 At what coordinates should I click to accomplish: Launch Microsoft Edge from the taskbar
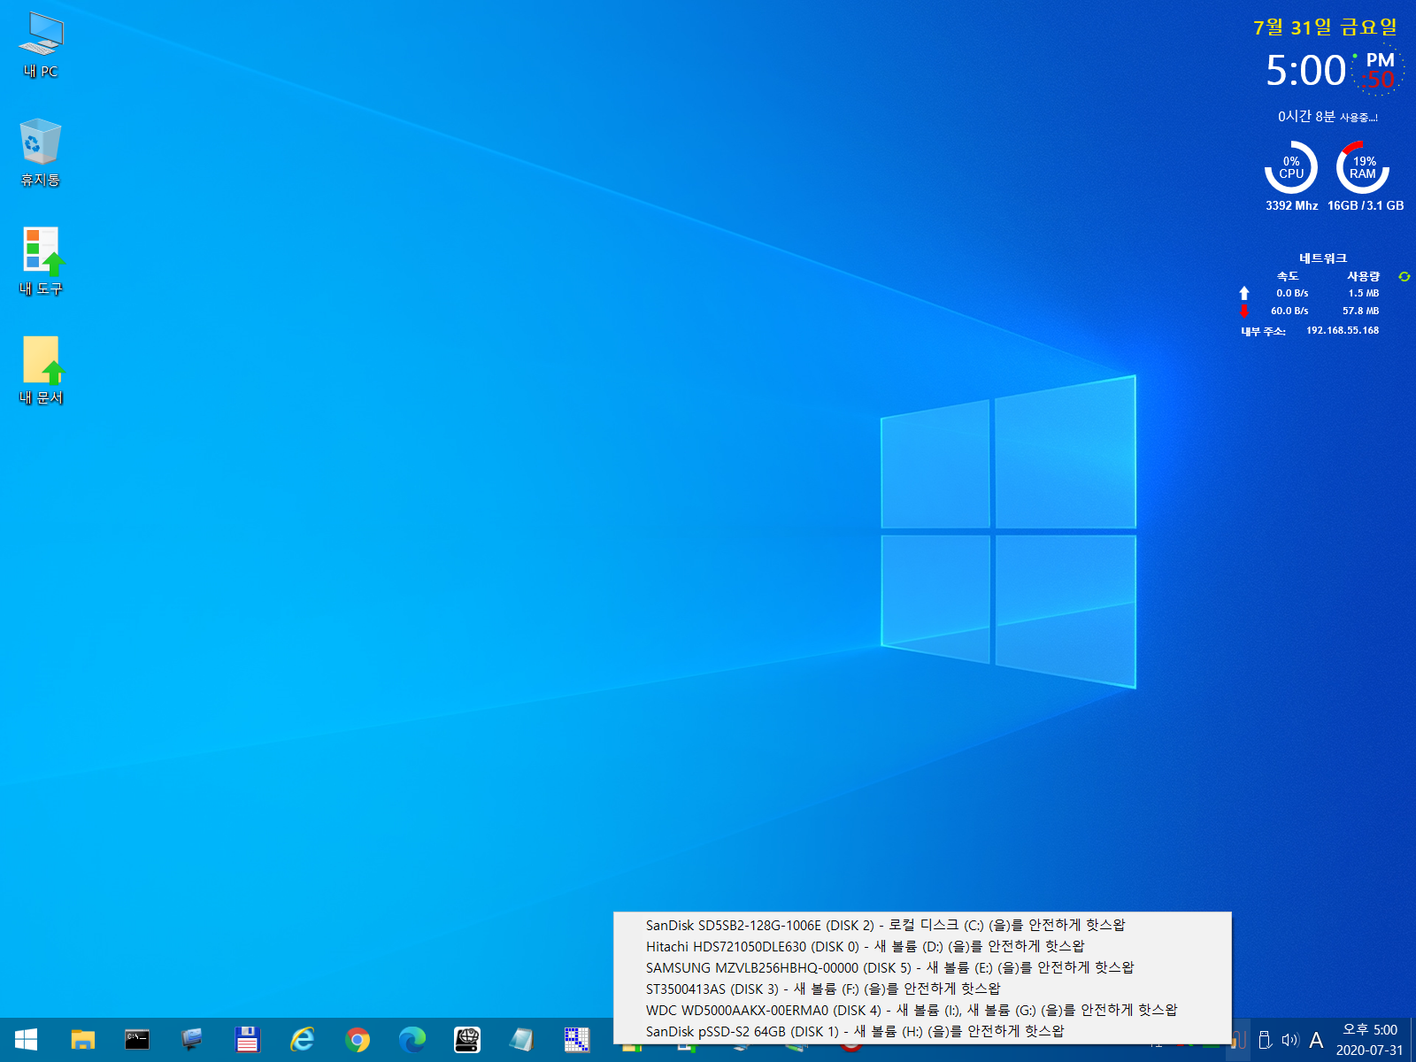[412, 1040]
